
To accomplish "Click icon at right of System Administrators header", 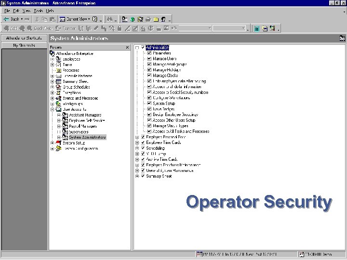I will tap(342, 38).
